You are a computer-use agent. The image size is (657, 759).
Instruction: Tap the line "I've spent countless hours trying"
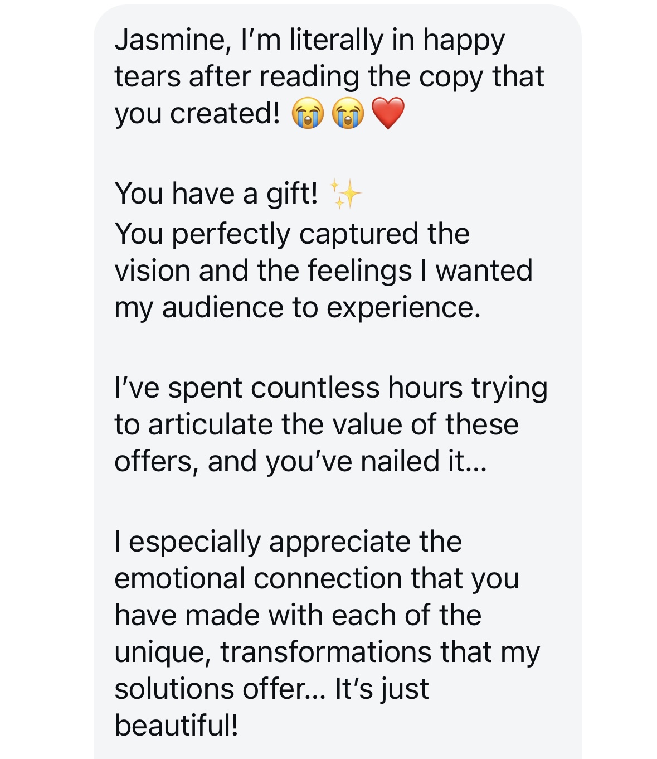tap(331, 388)
